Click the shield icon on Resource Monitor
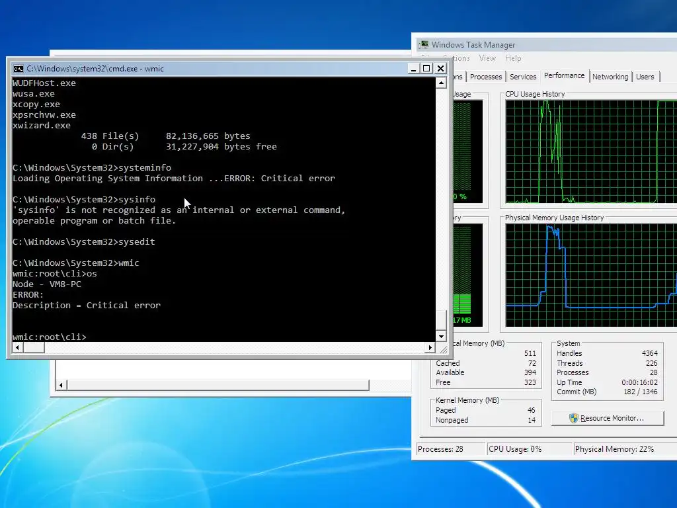This screenshot has width=677, height=508. (573, 418)
